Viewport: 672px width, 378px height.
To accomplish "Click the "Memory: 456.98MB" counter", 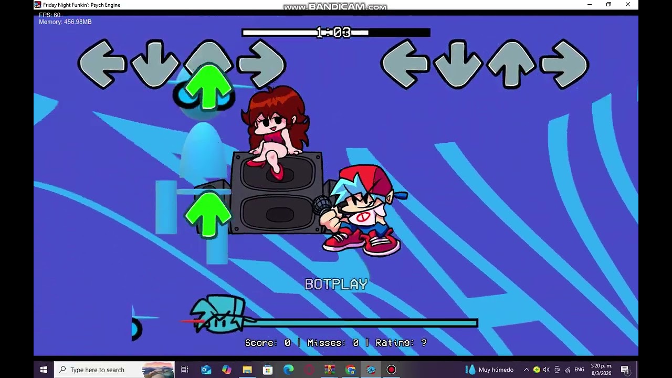I will (x=65, y=22).
